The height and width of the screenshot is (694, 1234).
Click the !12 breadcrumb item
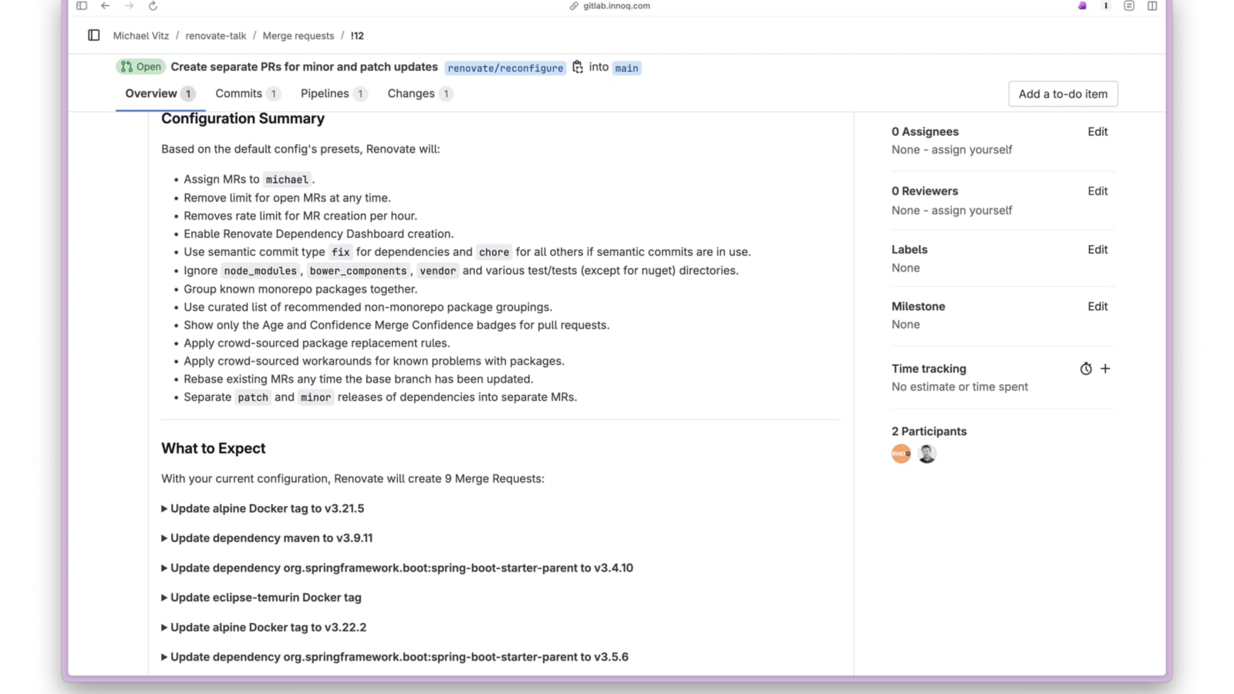357,35
